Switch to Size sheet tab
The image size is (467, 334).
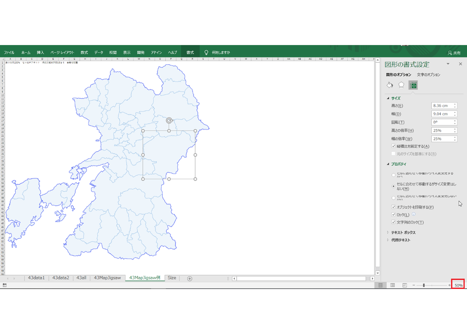click(172, 278)
